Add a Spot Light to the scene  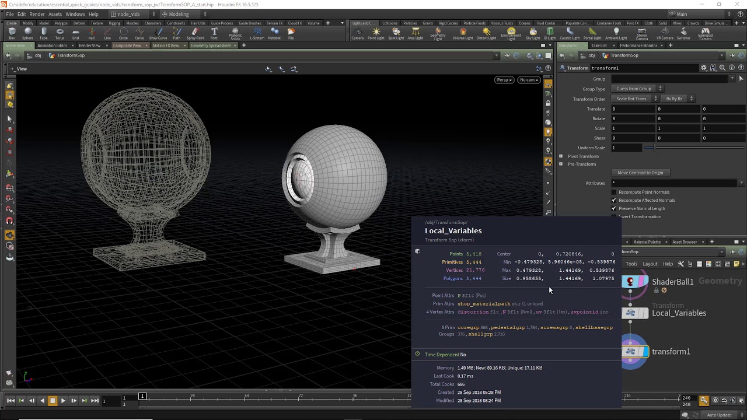[x=396, y=34]
